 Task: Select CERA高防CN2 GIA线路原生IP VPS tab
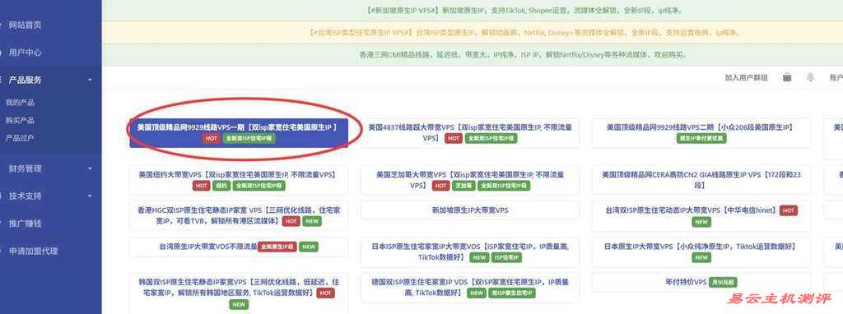(x=701, y=180)
